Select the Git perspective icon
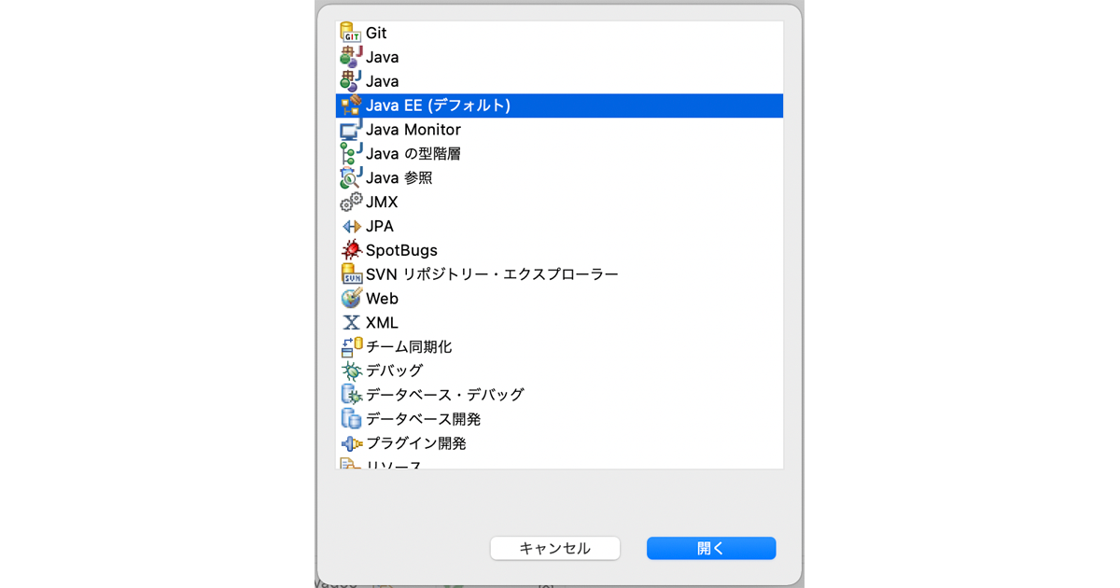Viewport: 1120px width, 588px height. tap(352, 32)
